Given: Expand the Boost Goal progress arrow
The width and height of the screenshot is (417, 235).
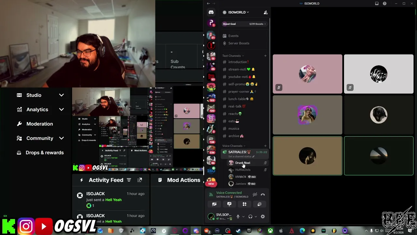Looking at the screenshot, I should (265, 24).
